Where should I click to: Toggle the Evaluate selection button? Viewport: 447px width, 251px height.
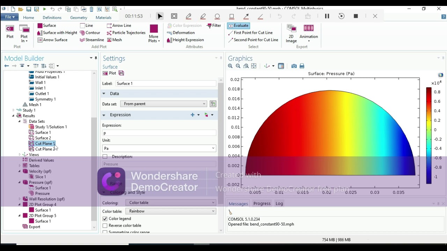tap(239, 25)
